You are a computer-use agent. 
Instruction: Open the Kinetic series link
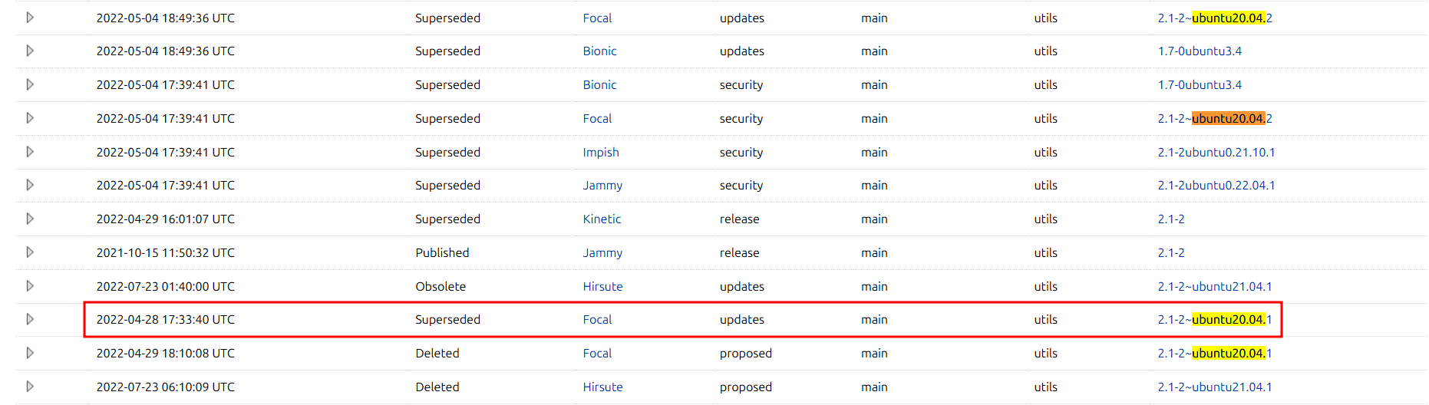point(602,219)
